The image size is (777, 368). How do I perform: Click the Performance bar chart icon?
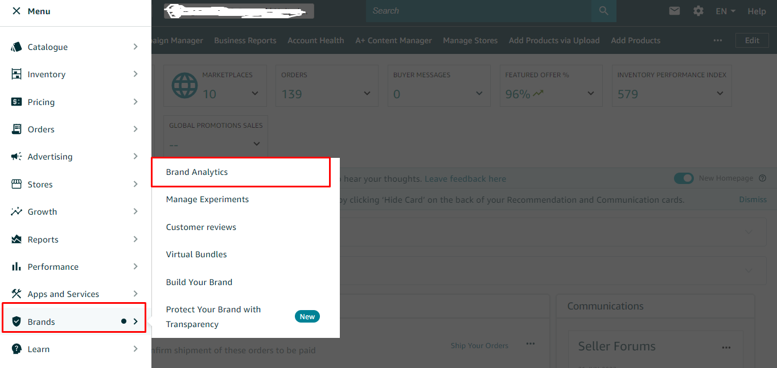[x=17, y=266]
